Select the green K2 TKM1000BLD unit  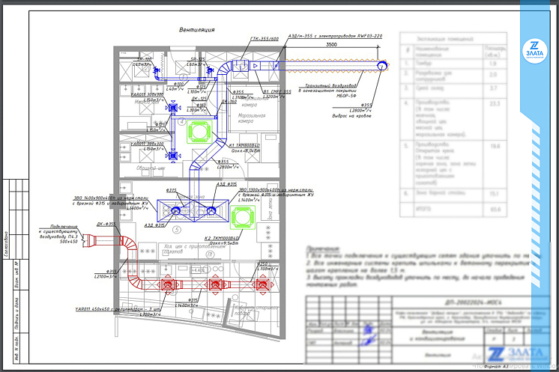[244, 217]
